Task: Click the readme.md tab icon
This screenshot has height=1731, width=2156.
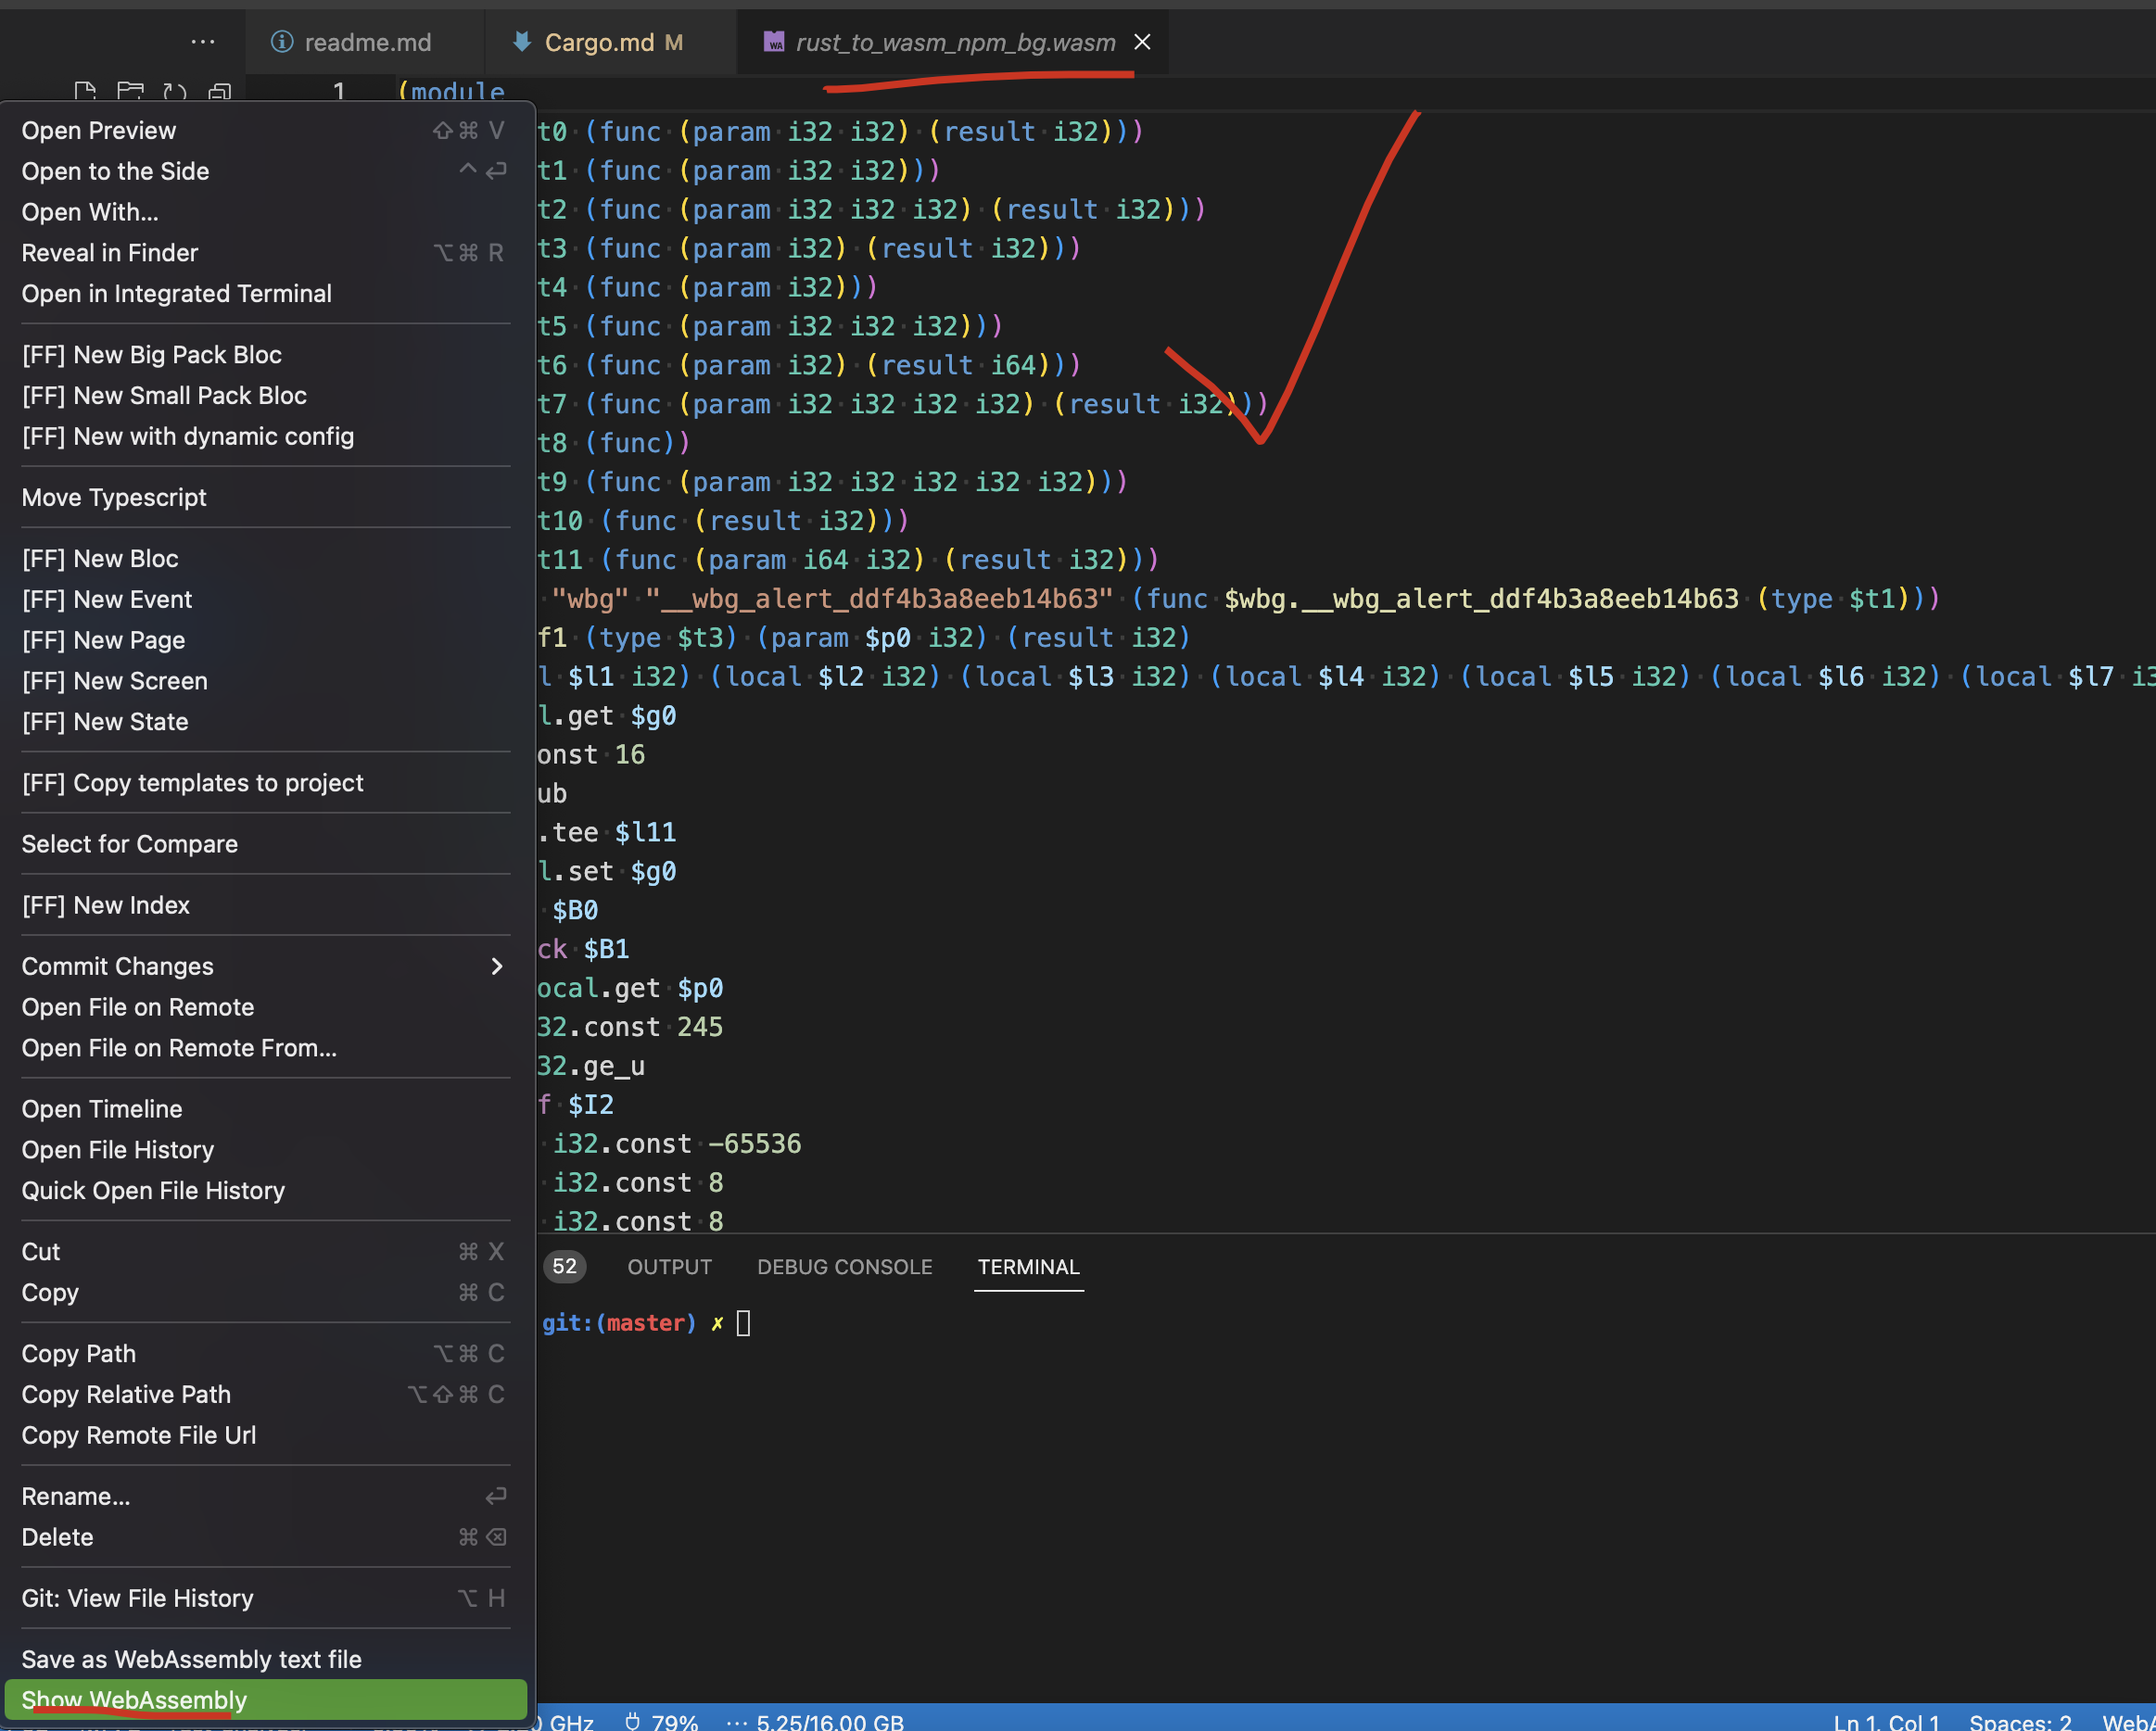Action: pyautogui.click(x=283, y=41)
